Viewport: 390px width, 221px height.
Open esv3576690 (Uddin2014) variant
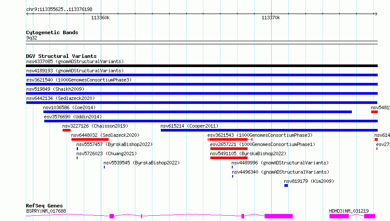73,117
